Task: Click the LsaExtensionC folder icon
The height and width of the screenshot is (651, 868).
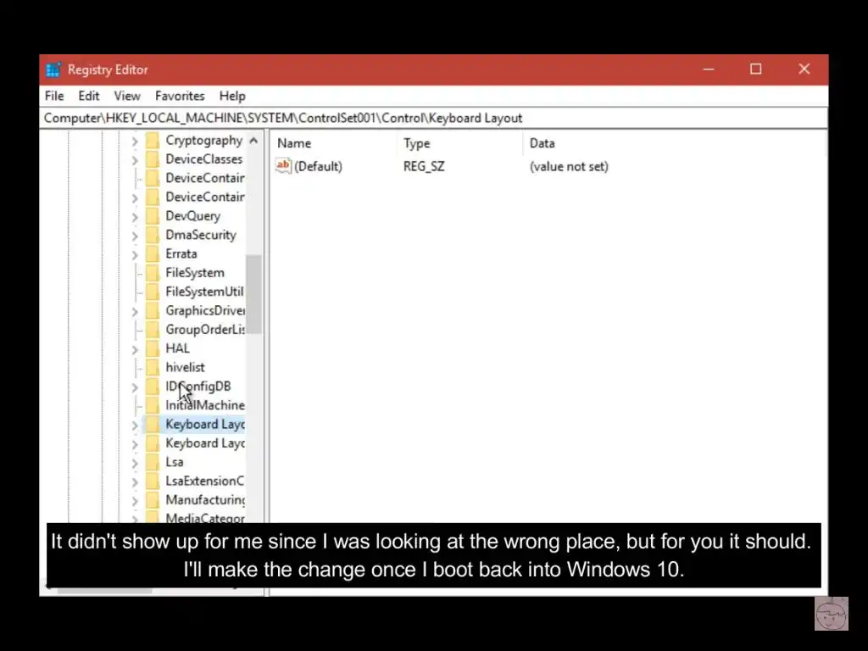Action: coord(153,481)
